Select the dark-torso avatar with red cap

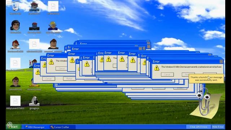(x=34, y=26)
